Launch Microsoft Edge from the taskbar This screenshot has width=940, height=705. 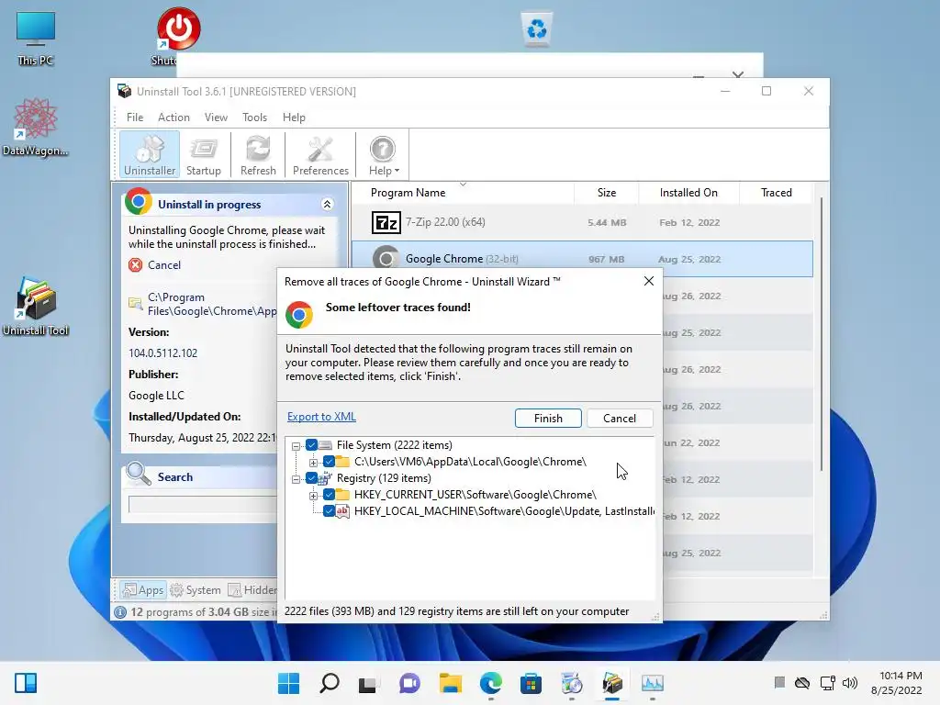click(491, 683)
